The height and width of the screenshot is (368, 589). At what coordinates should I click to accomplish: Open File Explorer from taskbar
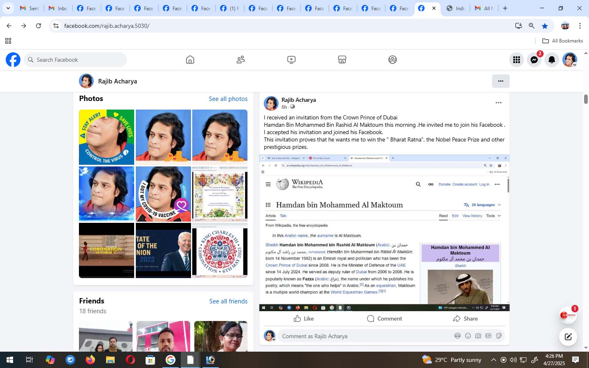click(110, 360)
